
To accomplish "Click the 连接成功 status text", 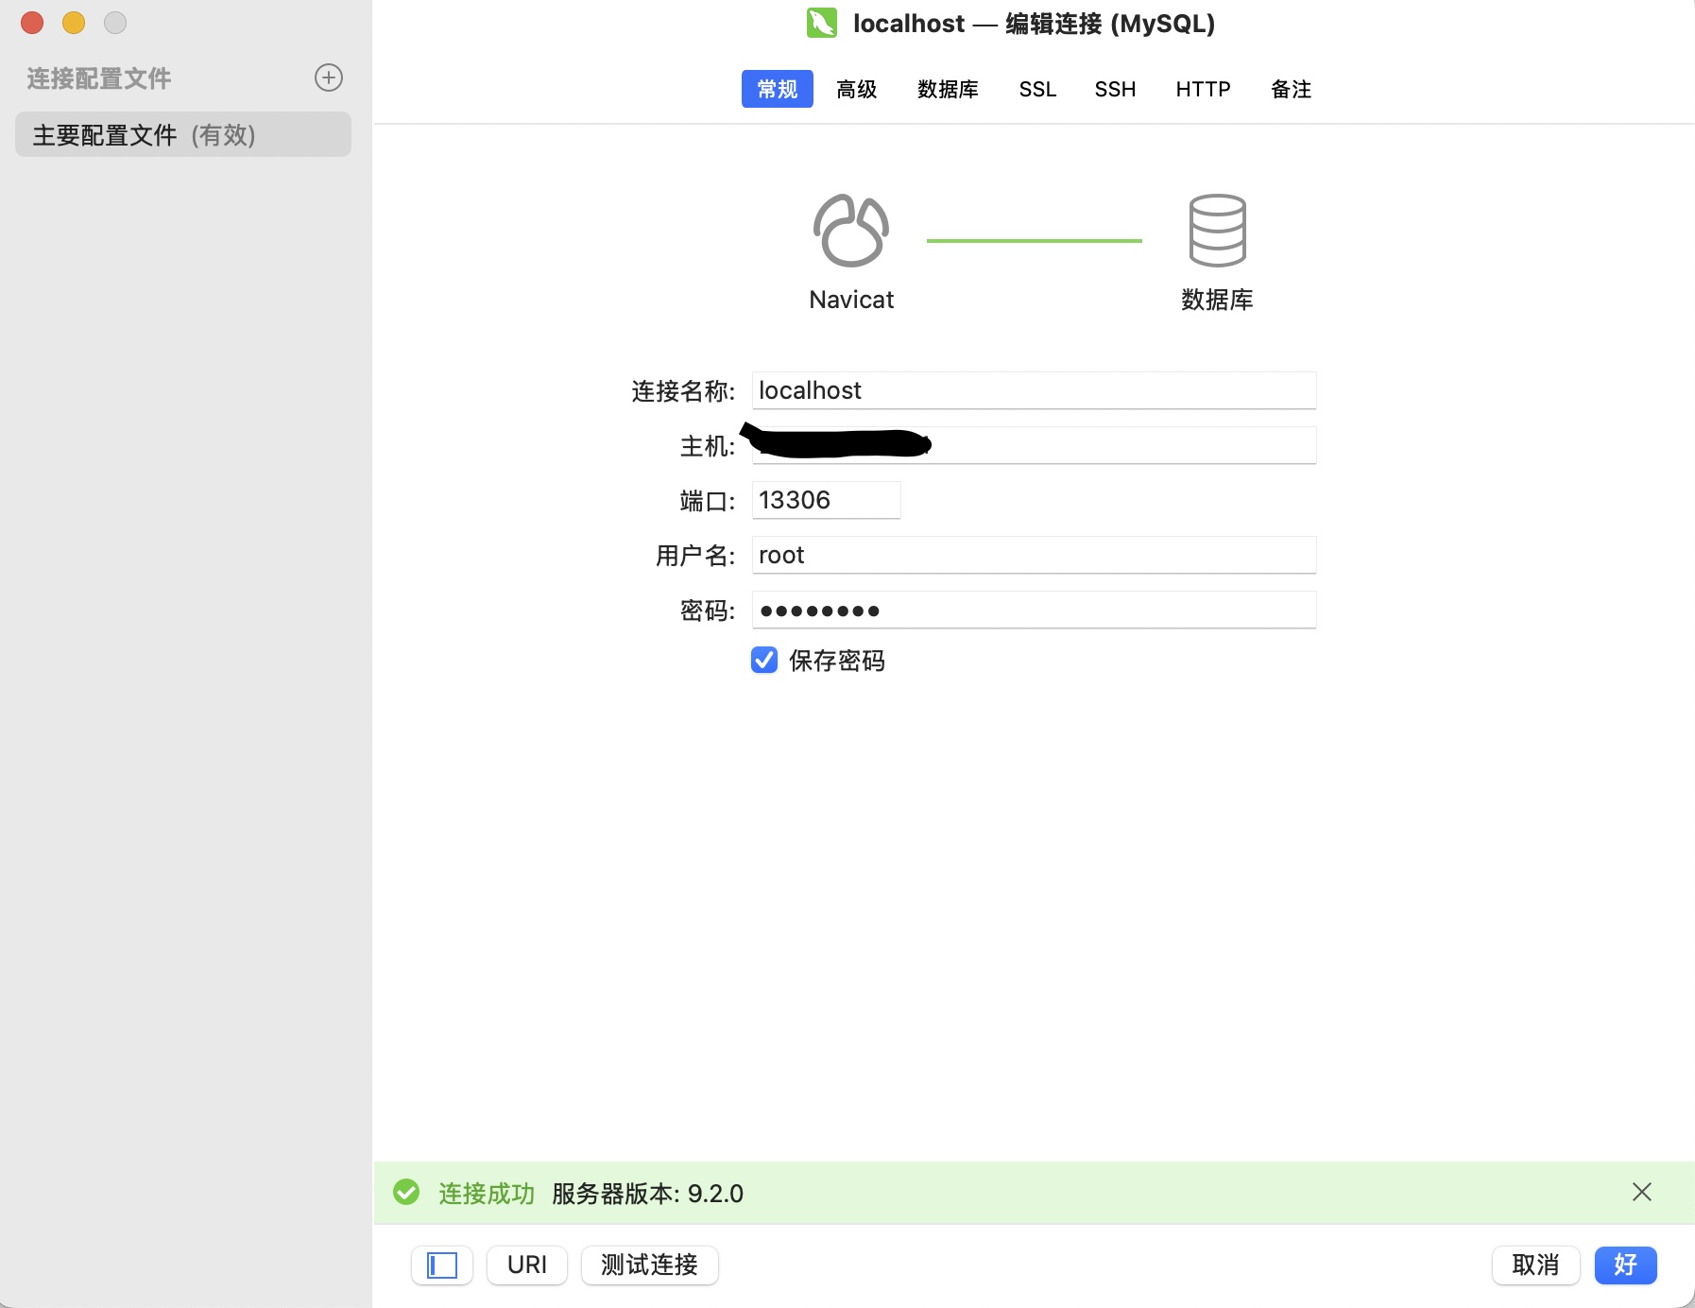I will coord(487,1194).
